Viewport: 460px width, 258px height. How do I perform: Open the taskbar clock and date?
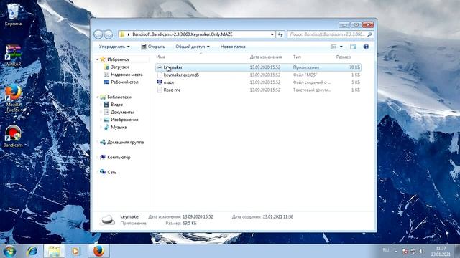coord(441,252)
